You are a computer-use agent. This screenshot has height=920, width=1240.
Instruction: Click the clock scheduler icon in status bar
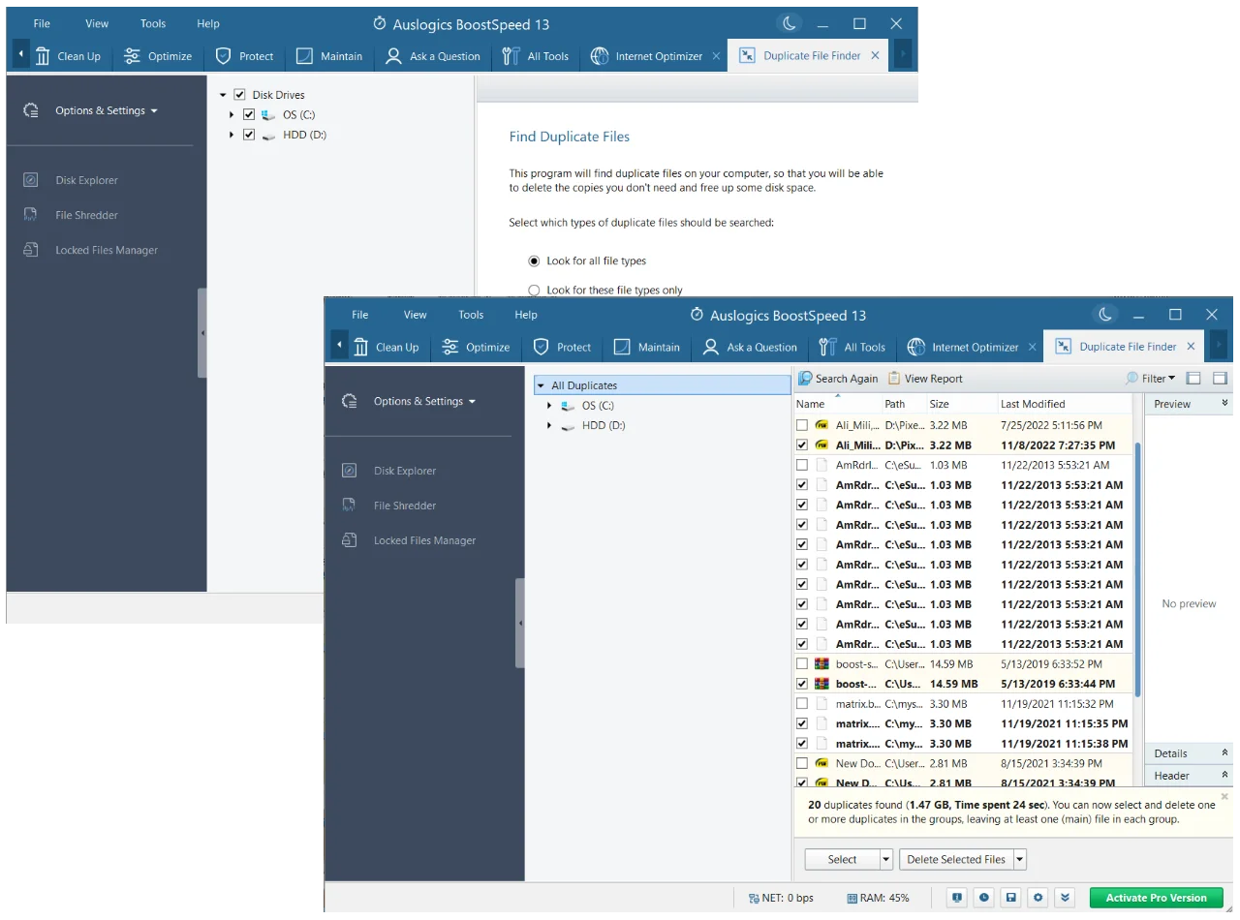click(x=983, y=898)
